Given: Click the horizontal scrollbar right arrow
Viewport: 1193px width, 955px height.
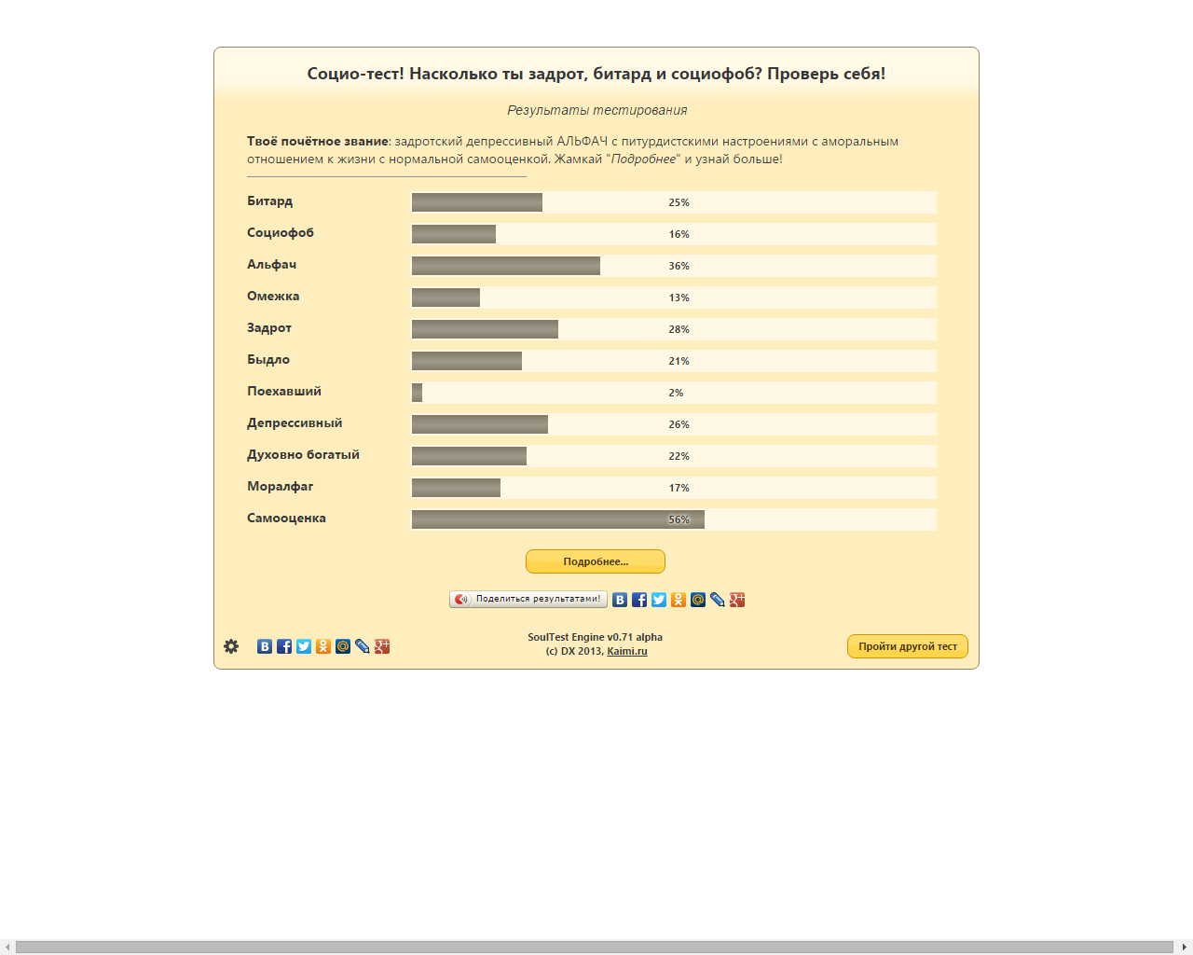Looking at the screenshot, I should click(x=1185, y=948).
